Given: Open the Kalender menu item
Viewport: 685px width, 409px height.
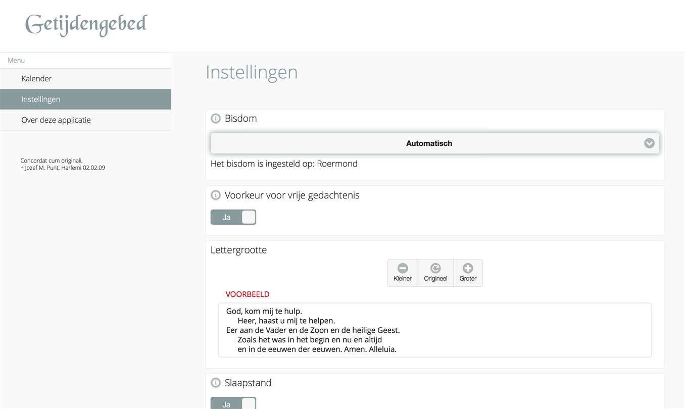Looking at the screenshot, I should coord(36,79).
